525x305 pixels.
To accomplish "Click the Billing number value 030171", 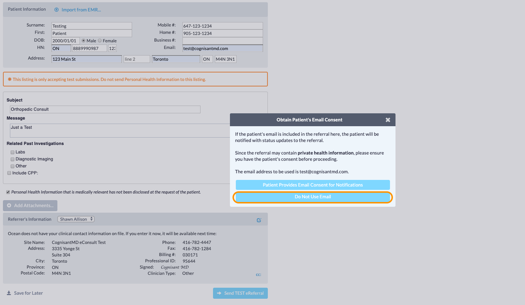I will point(190,255).
